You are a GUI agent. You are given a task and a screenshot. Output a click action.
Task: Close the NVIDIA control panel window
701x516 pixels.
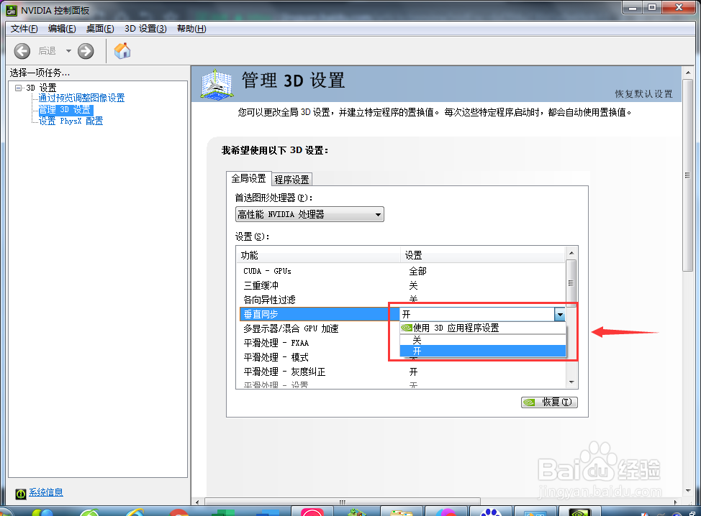pyautogui.click(x=679, y=8)
